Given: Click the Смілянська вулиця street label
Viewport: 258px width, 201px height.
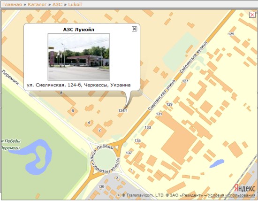Looking at the screenshot, I should point(193,57).
